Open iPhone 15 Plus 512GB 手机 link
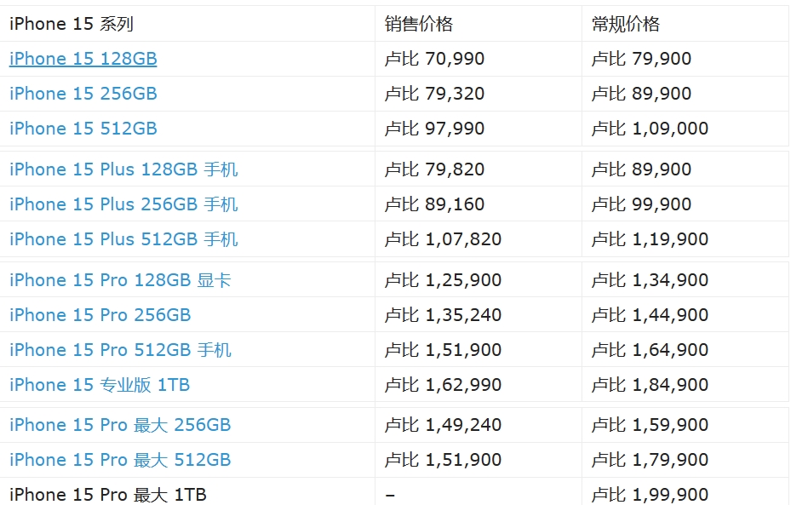 click(123, 239)
